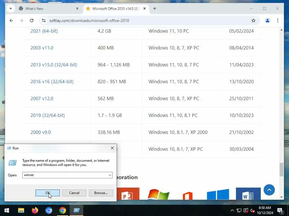289x216 pixels.
Task: Go back to the previous page
Action: pyautogui.click(x=11, y=21)
